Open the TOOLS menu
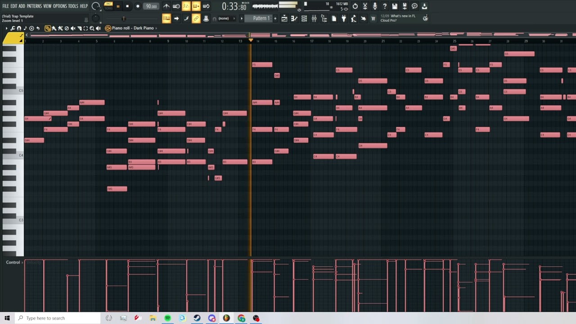The width and height of the screenshot is (576, 324). (x=73, y=6)
